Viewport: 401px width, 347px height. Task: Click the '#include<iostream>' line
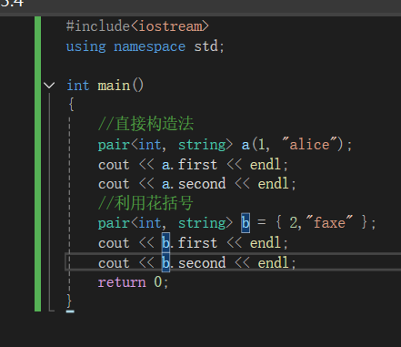click(x=137, y=26)
